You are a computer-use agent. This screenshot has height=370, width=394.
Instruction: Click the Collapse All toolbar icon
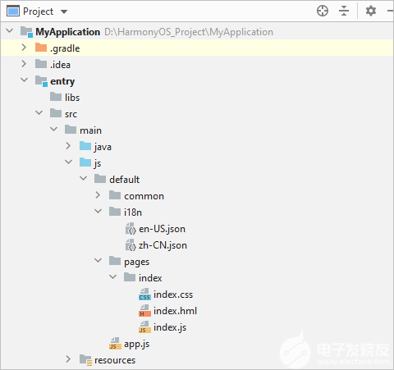click(344, 11)
